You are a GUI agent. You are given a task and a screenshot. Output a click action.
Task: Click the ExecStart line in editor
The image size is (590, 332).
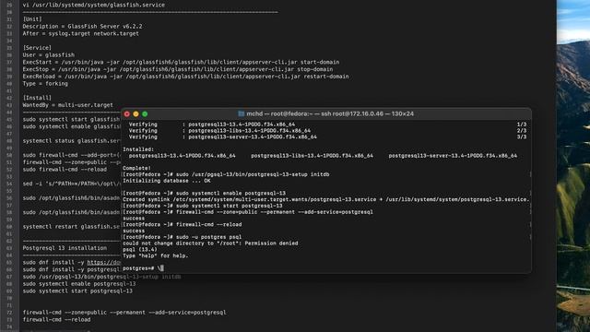click(x=181, y=62)
